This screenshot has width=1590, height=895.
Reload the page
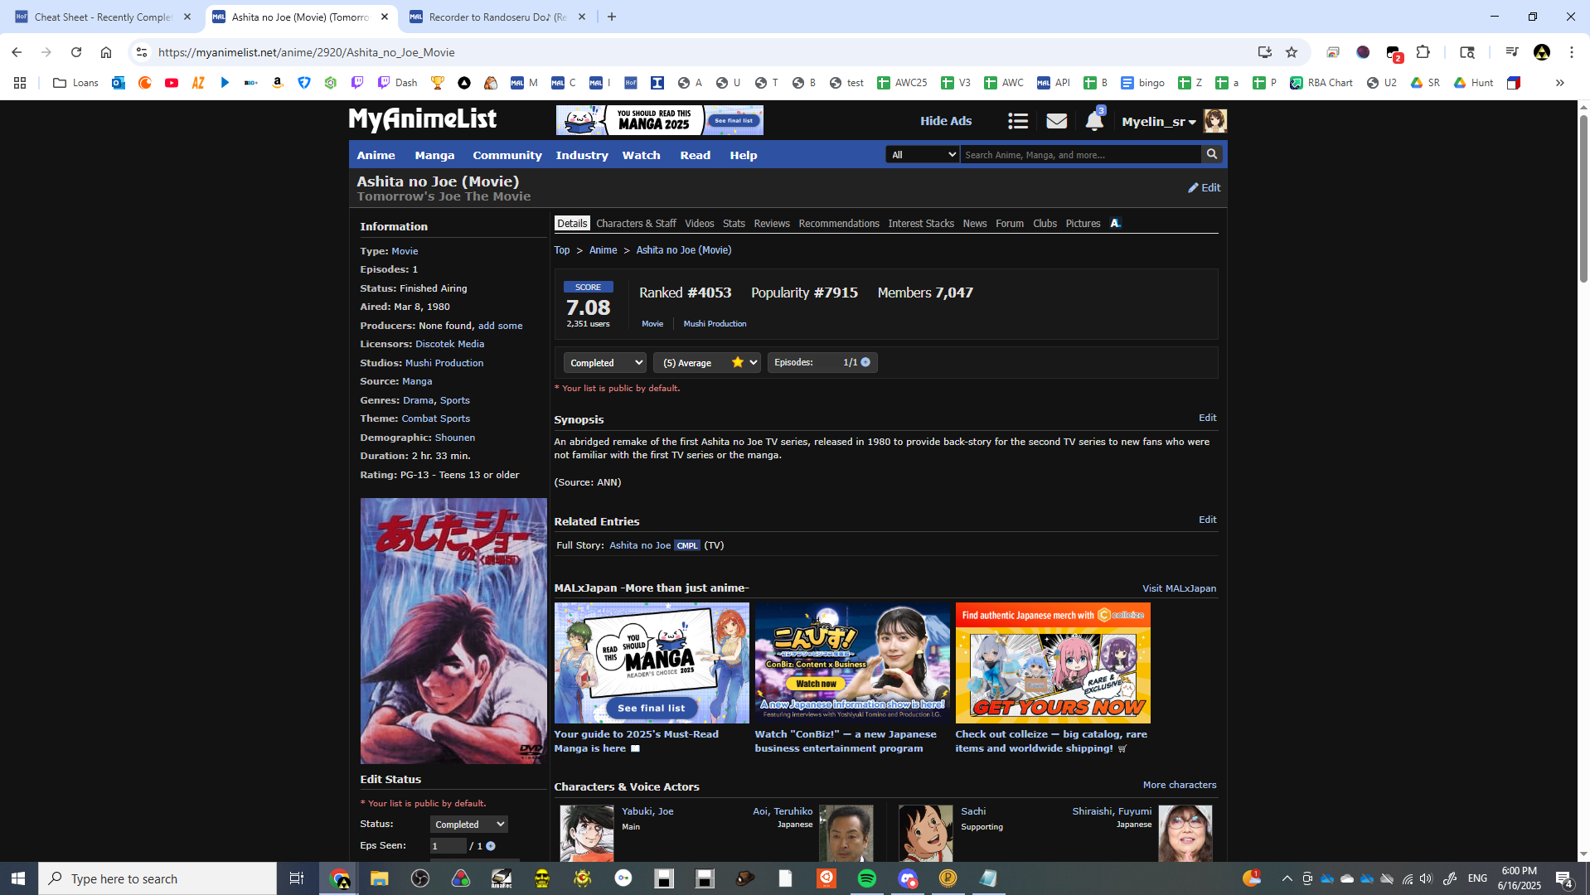point(76,52)
